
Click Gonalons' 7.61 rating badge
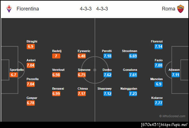134,75
